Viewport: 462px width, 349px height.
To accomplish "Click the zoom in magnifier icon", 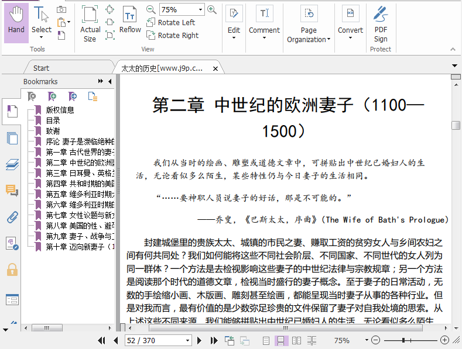I will point(212,9).
